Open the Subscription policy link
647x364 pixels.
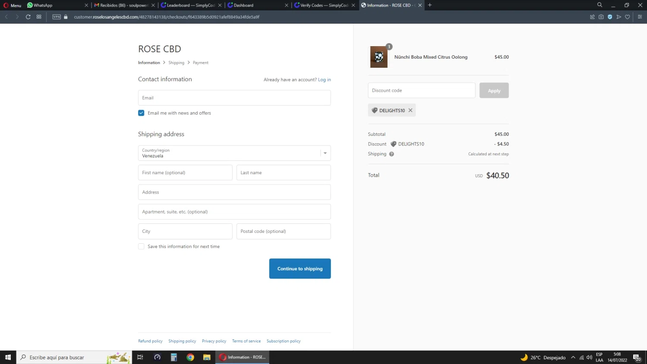point(283,341)
